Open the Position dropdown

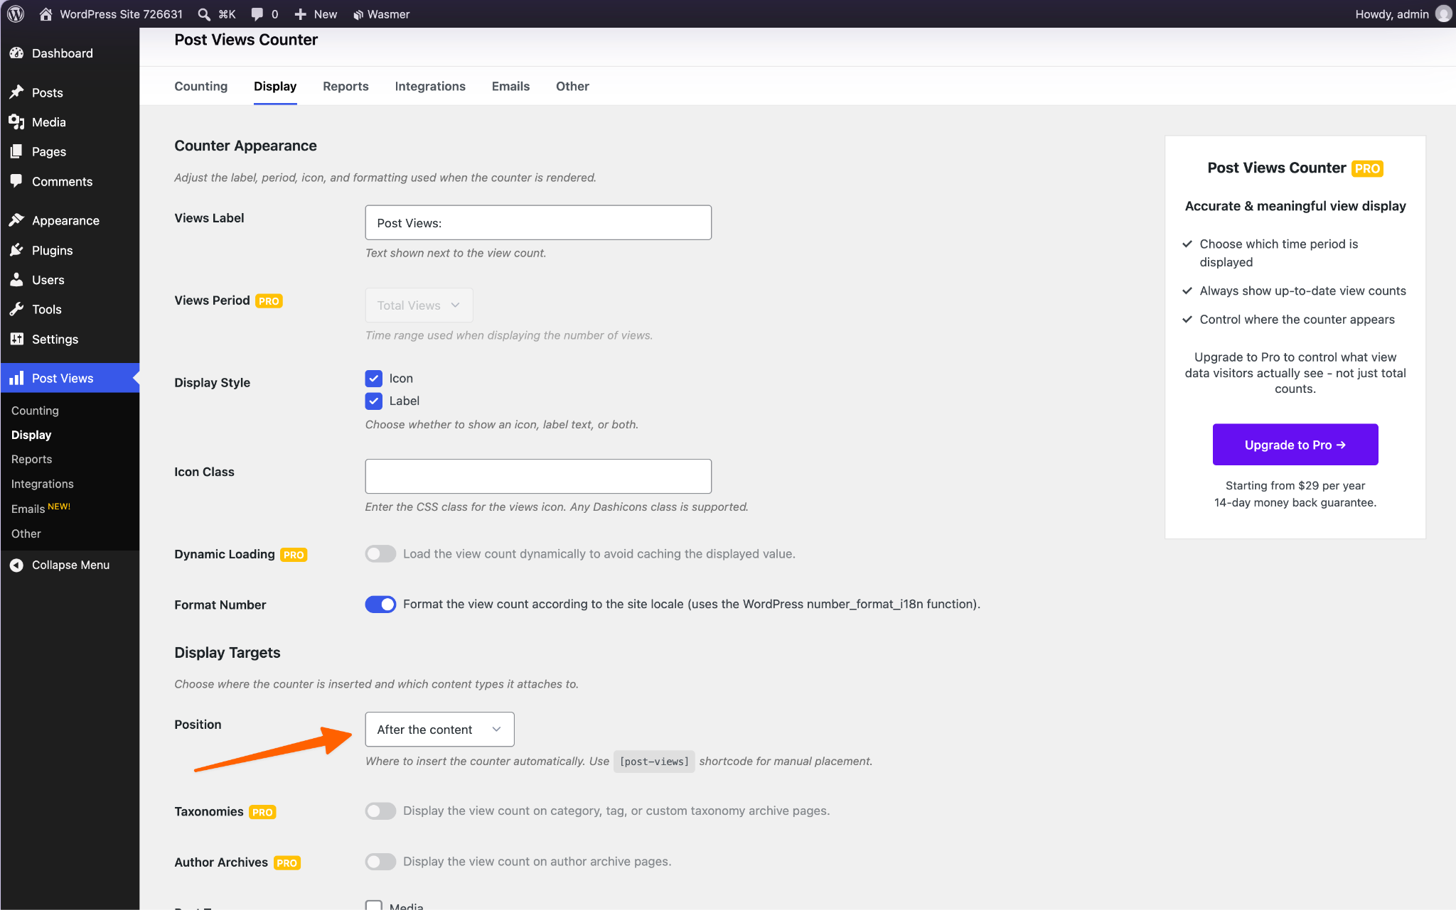pos(439,730)
